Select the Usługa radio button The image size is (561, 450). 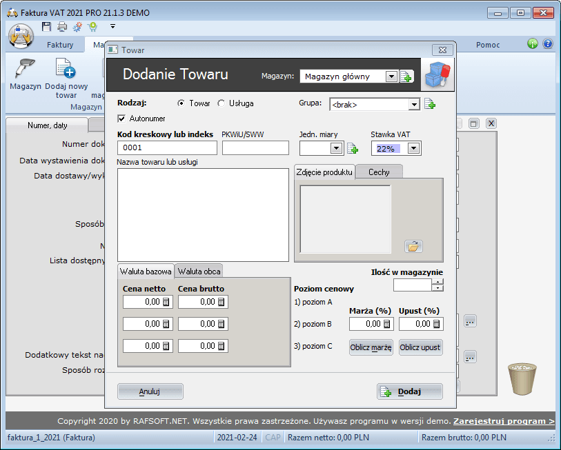pos(222,103)
